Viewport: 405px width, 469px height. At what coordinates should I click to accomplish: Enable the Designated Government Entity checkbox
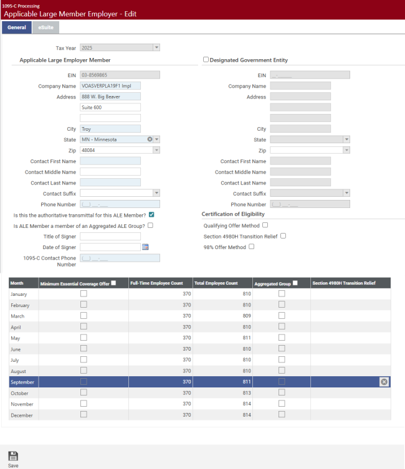206,60
